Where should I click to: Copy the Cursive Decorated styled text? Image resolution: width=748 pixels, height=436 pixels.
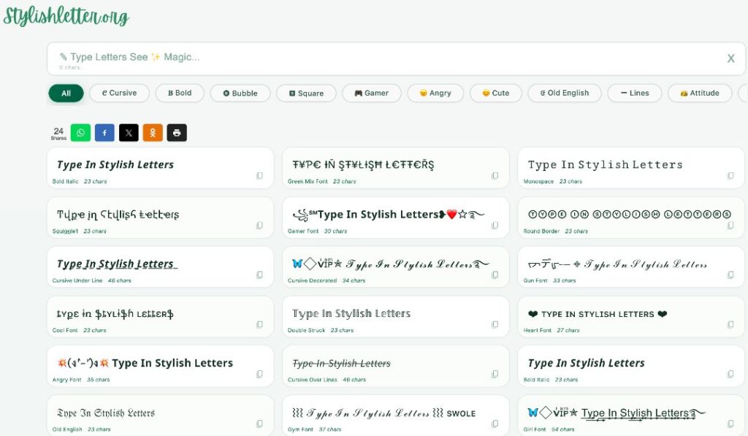point(495,275)
